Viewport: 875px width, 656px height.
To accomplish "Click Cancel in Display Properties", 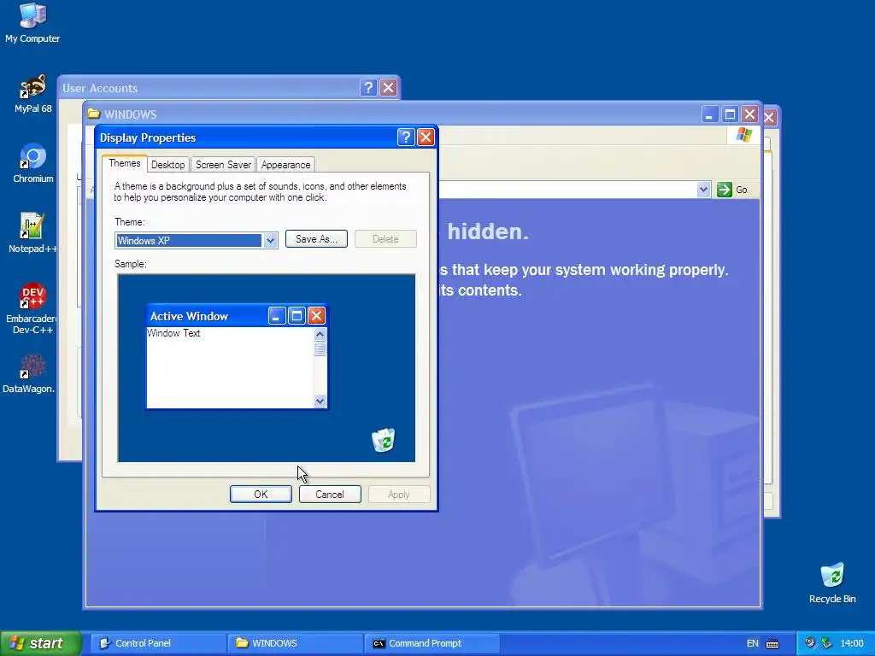I will coord(330,495).
